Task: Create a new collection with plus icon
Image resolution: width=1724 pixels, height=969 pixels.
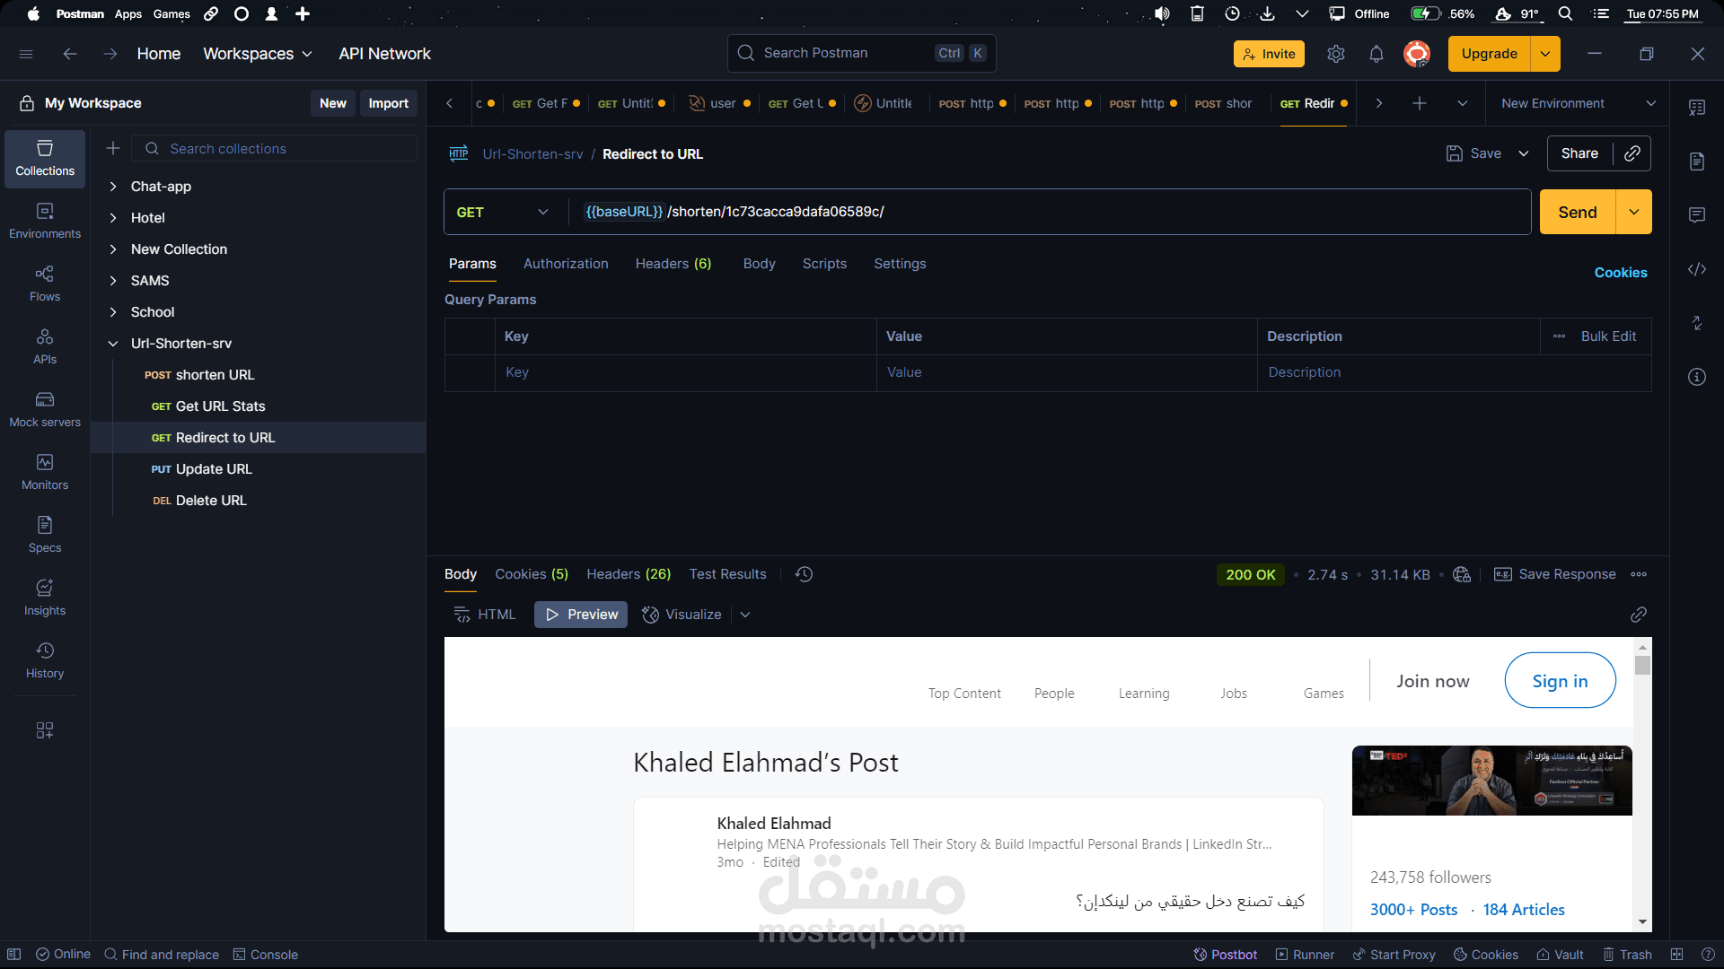Action: [113, 148]
